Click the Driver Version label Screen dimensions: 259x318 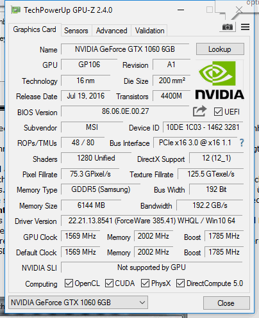(x=36, y=221)
